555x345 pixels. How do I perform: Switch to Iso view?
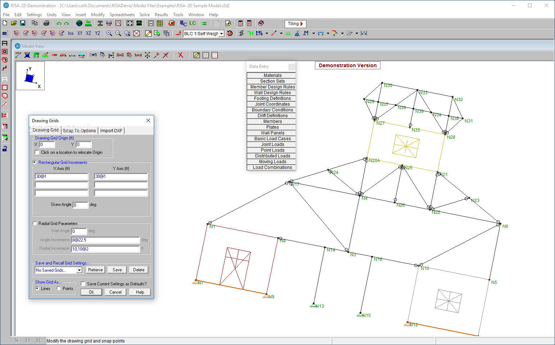point(71,33)
